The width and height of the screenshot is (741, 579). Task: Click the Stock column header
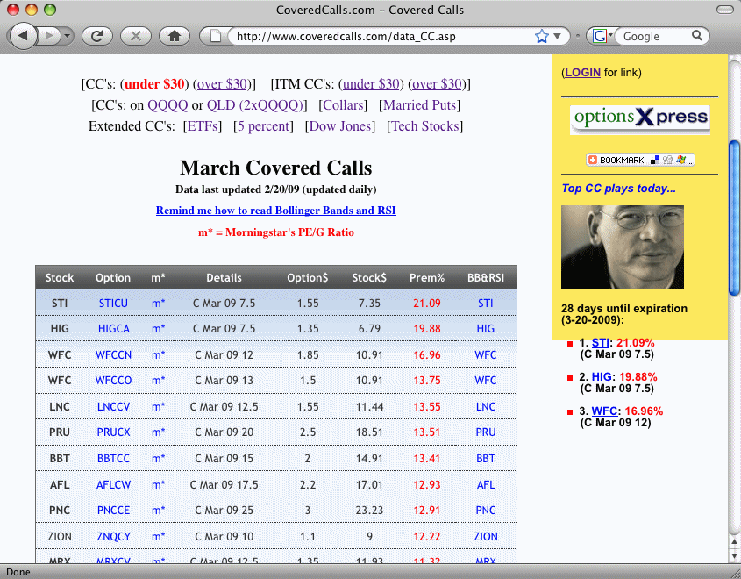click(x=60, y=278)
